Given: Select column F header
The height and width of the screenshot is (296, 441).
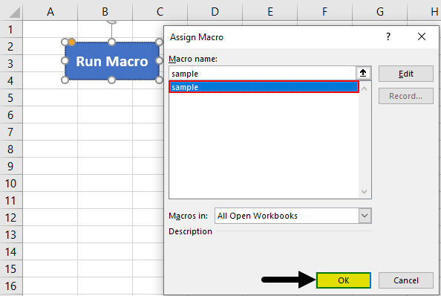Looking at the screenshot, I should click(x=325, y=12).
